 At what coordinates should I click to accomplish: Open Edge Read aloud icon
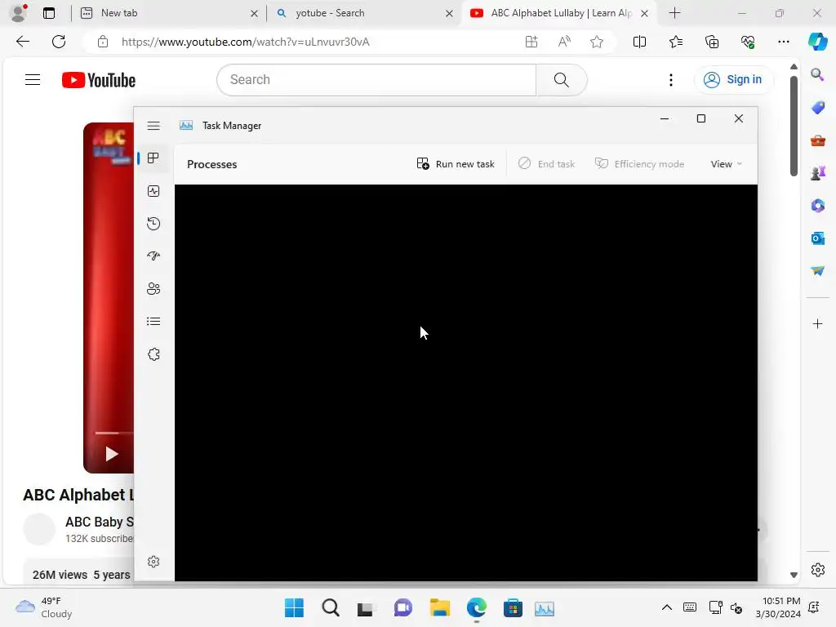[564, 42]
